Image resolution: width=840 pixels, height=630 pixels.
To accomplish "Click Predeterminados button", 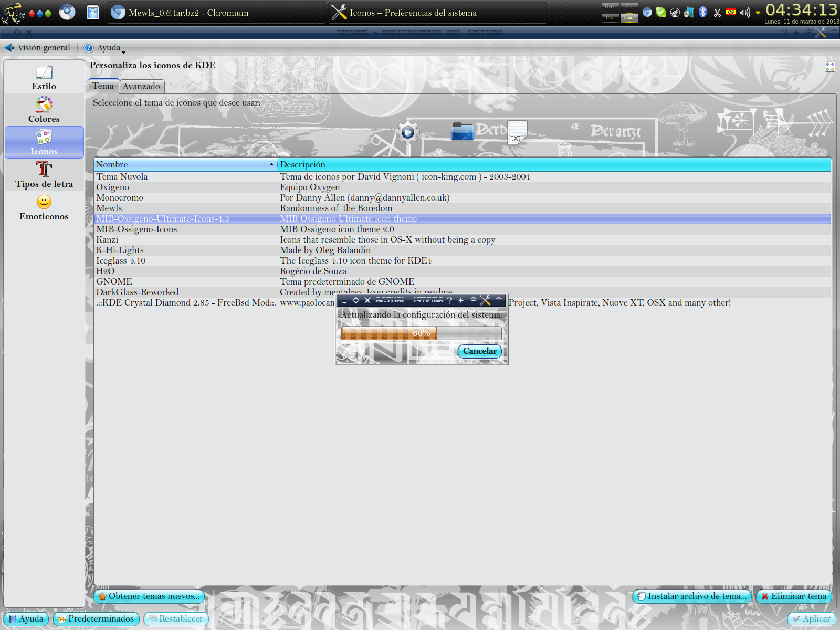I will pos(96,619).
